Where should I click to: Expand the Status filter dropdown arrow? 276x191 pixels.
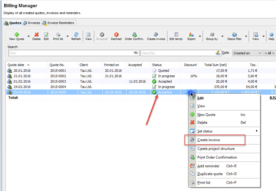point(246,37)
